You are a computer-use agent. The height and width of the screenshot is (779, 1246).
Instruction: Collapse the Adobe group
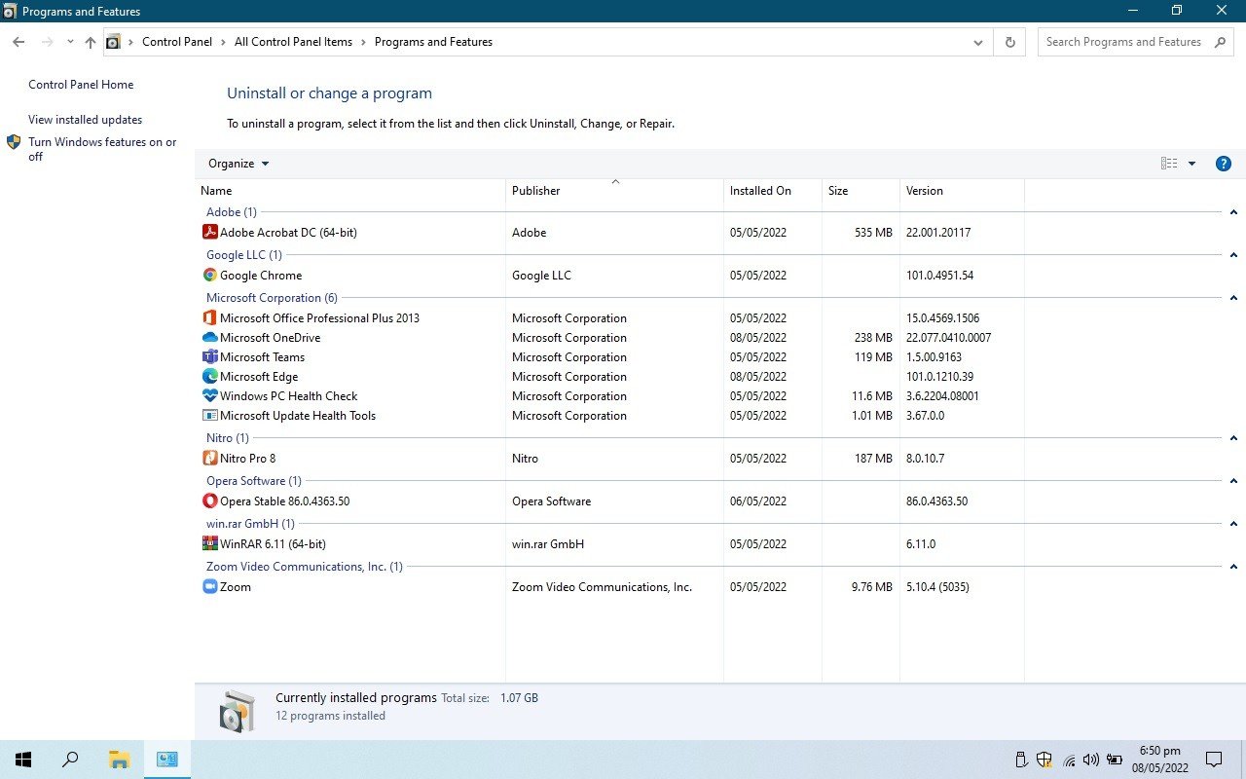(1233, 212)
